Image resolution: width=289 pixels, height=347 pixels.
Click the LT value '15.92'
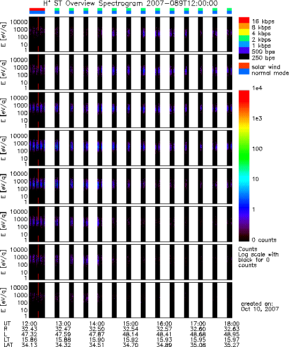point(131,340)
